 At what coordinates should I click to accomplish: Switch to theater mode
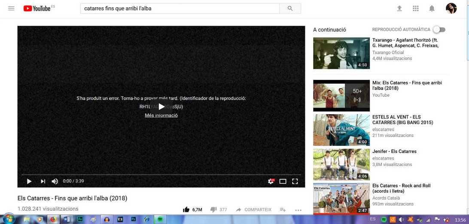coord(283,181)
